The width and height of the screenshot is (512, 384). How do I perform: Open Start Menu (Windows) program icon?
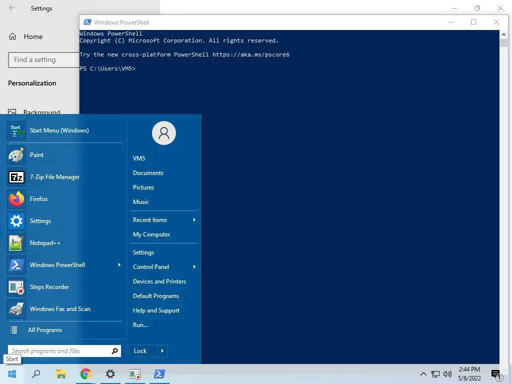tap(16, 130)
